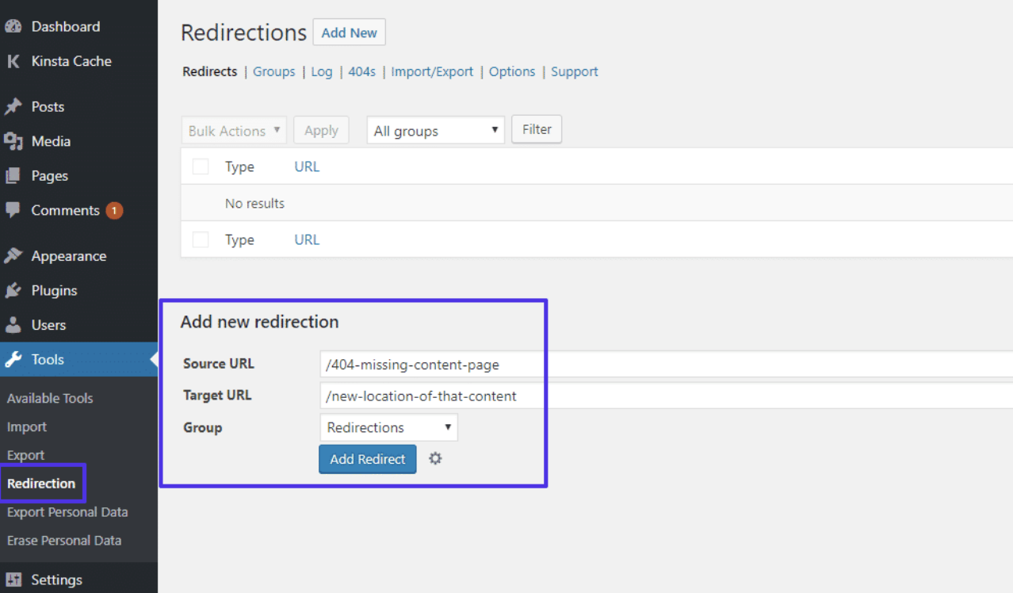Open the Pages menu item
This screenshot has width=1013, height=593.
point(50,176)
